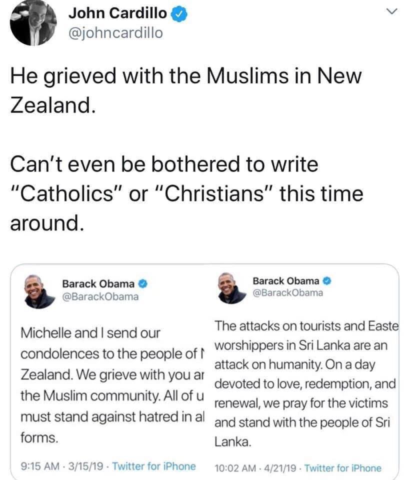Click the verified badge in the New Zealand tweet
This screenshot has height=480, width=409.
[142, 284]
